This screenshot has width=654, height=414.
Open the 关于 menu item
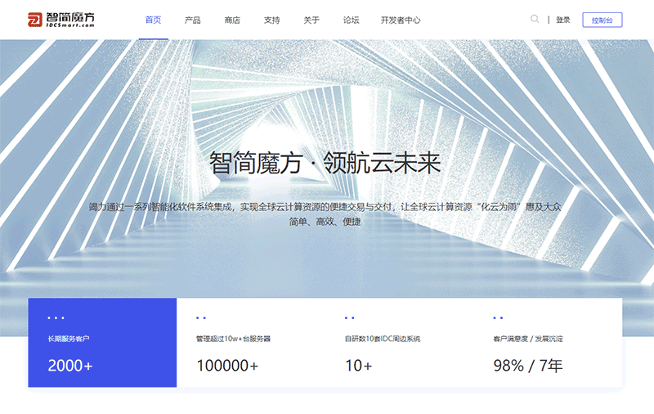pos(311,20)
